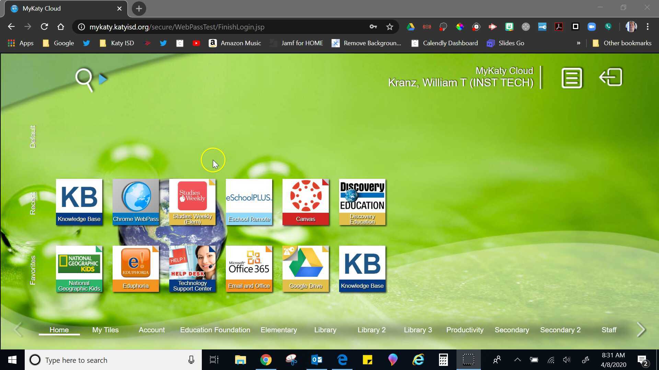Open the Canvas tile
The width and height of the screenshot is (659, 370).
point(305,202)
